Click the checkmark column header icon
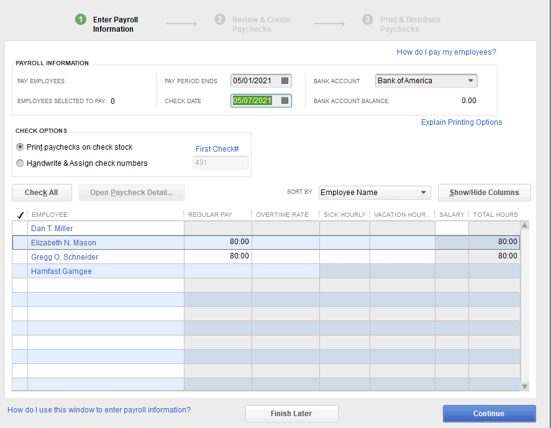Image resolution: width=551 pixels, height=428 pixels. click(x=20, y=215)
